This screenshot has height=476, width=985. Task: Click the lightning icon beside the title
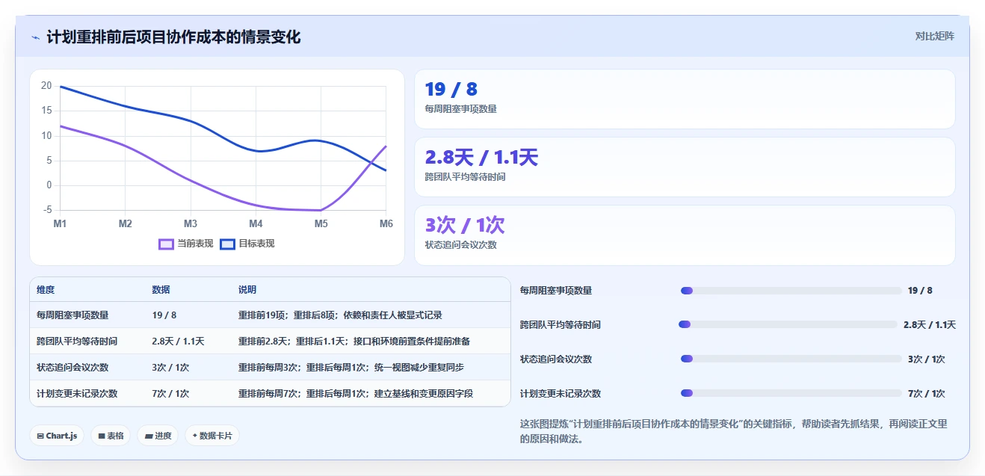(36, 37)
